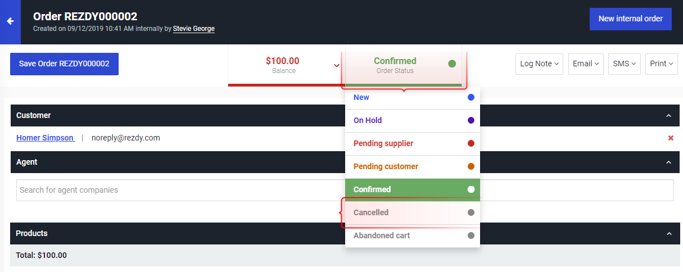Select the On Hold status

[413, 120]
